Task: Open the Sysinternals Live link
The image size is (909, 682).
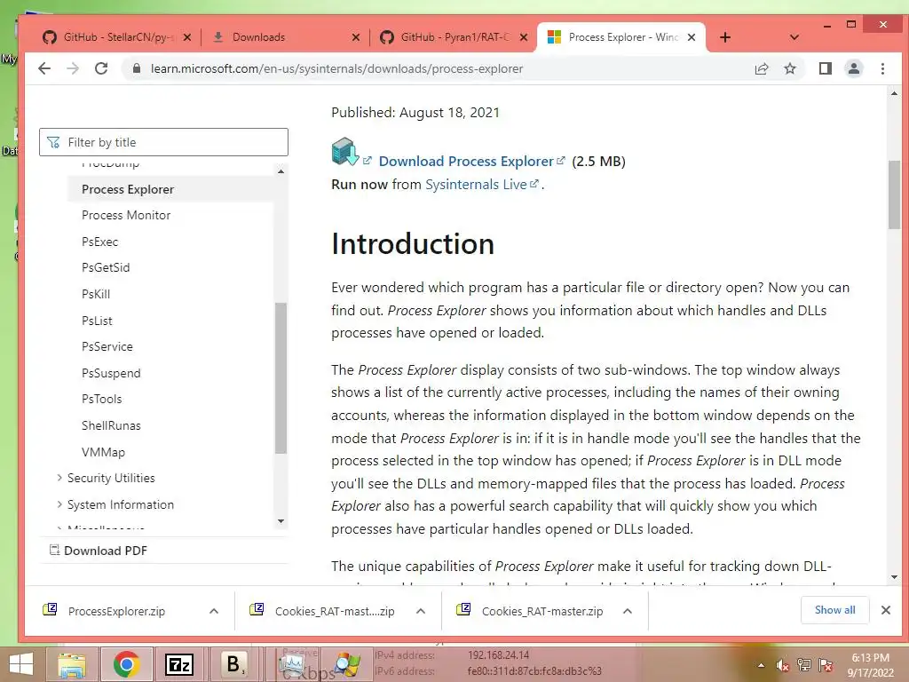Action: point(476,185)
